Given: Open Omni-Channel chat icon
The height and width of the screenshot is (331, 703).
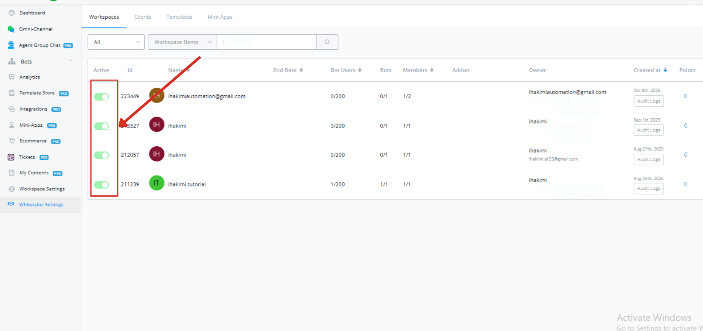Looking at the screenshot, I should pyautogui.click(x=11, y=29).
